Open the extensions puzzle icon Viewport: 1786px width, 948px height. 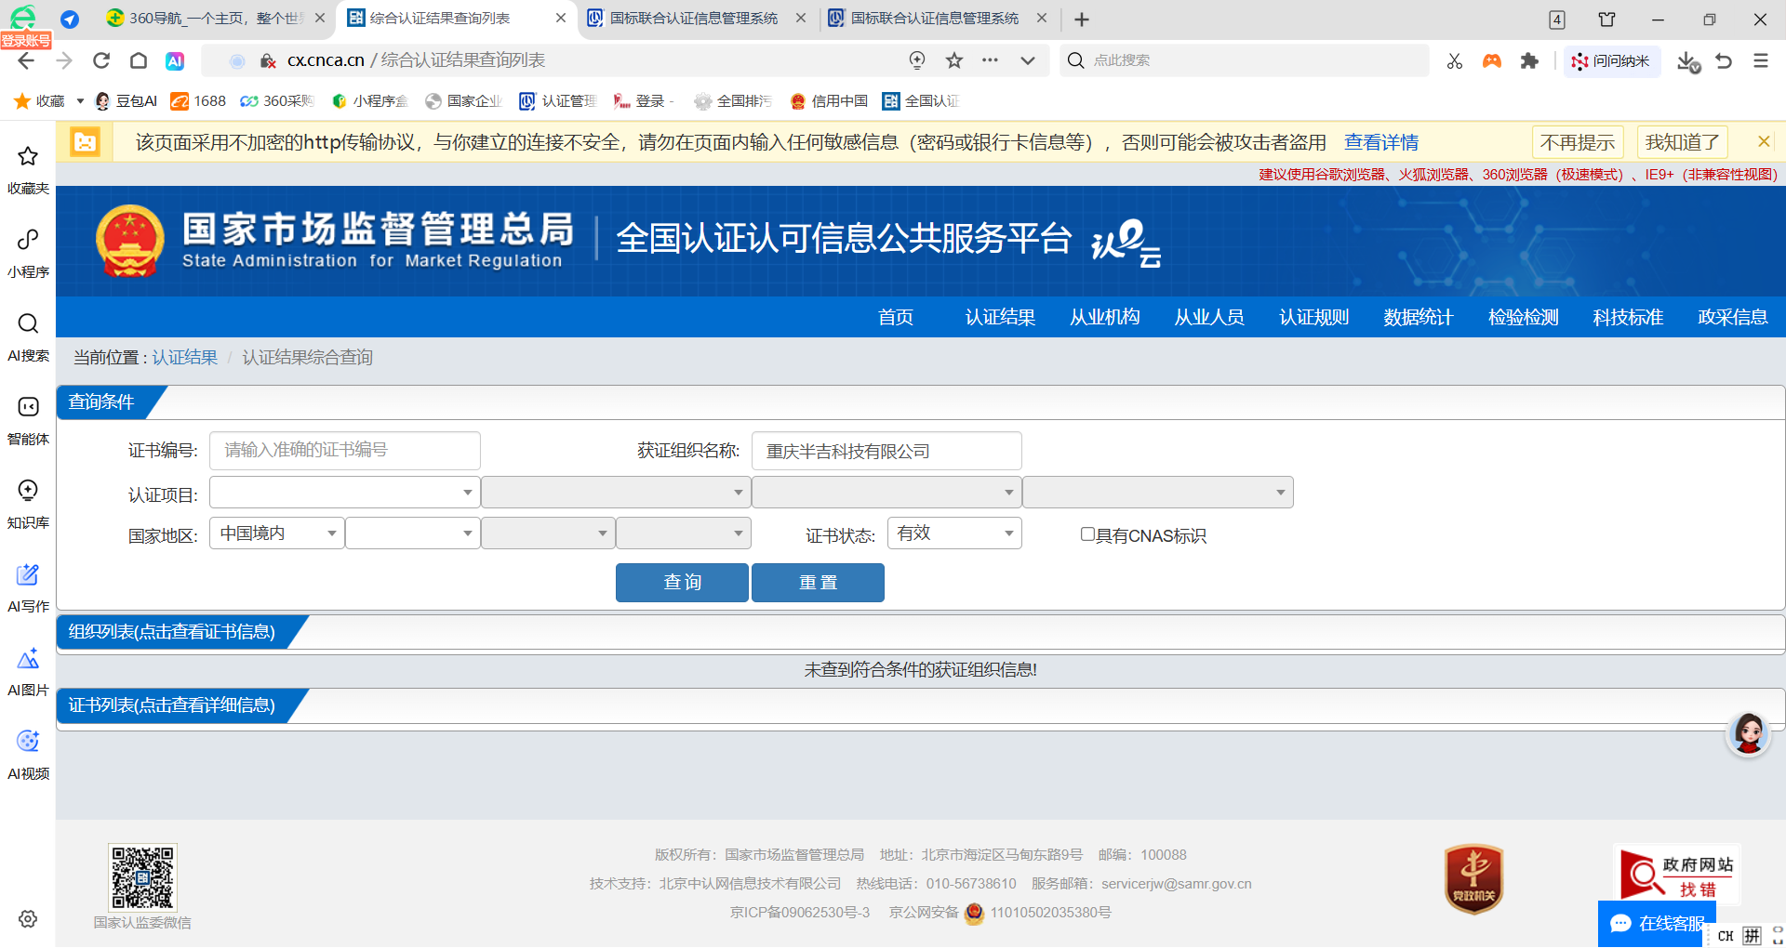(x=1529, y=60)
